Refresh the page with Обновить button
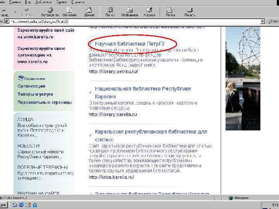This screenshot has height=209, width=279. 69,12
